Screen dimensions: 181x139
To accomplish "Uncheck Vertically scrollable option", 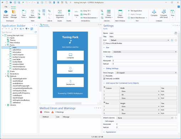I will point(104,79).
